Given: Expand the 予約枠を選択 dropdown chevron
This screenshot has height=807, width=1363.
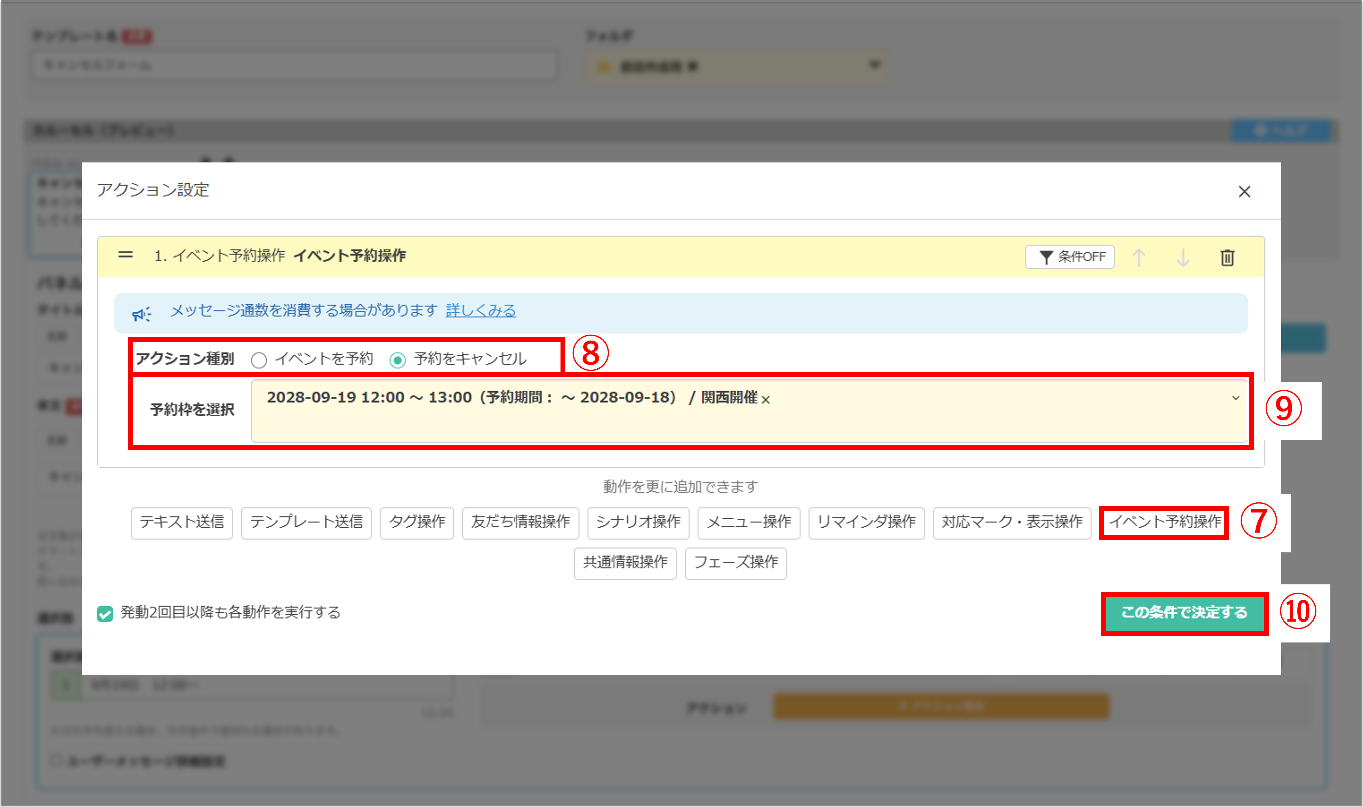Looking at the screenshot, I should [x=1235, y=398].
